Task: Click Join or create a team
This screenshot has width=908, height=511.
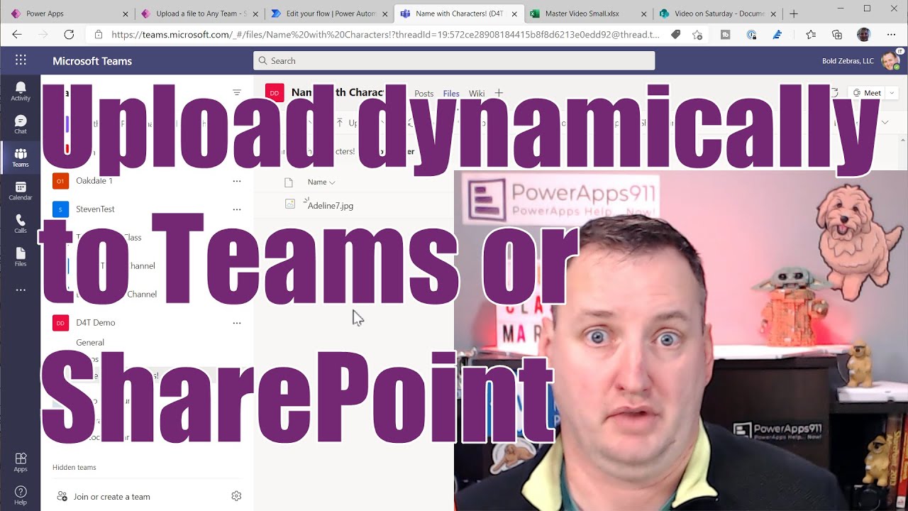Action: pos(104,497)
